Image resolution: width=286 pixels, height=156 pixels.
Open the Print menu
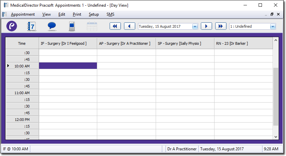tap(77, 14)
